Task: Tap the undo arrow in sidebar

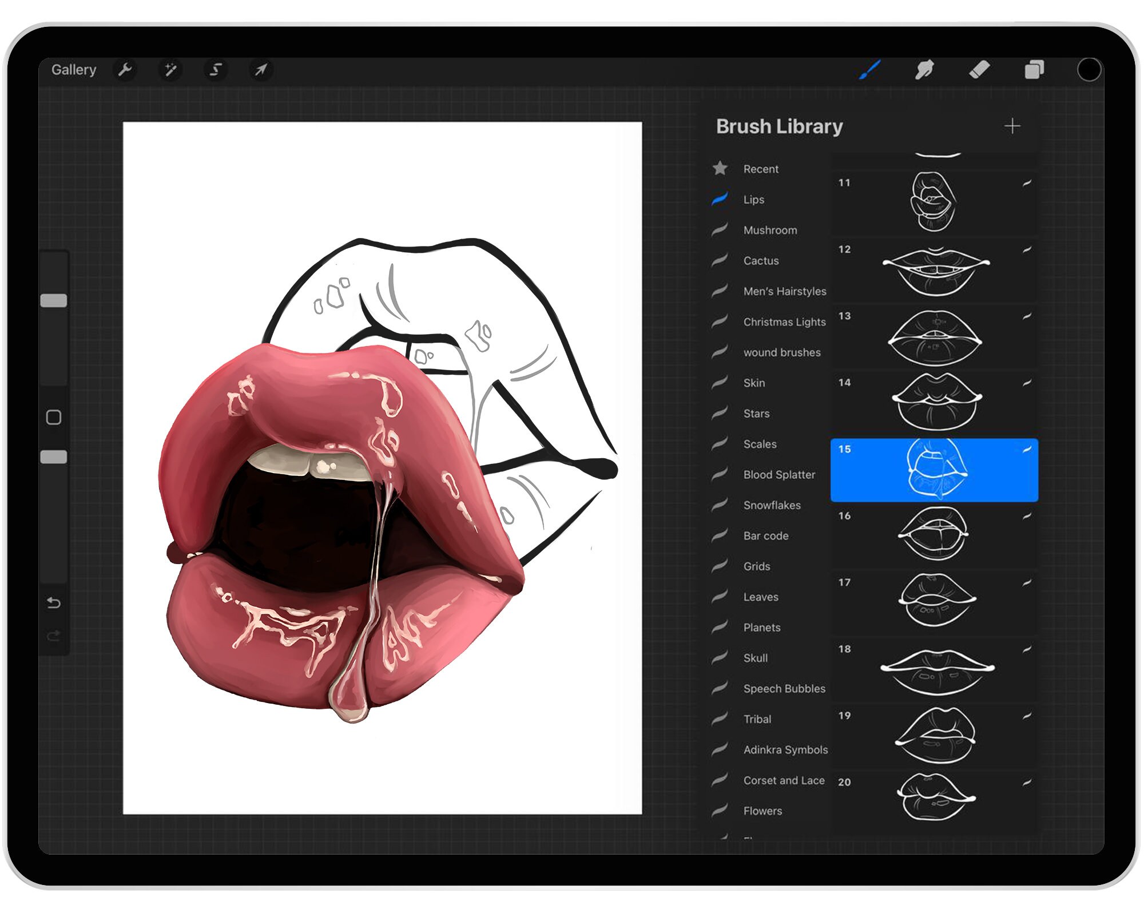Action: 54,603
